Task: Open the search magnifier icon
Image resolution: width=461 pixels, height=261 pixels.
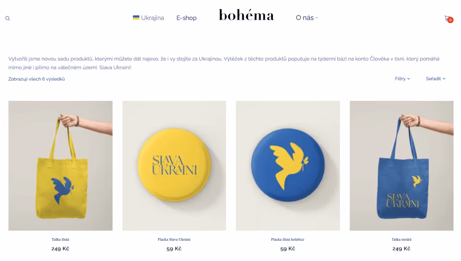Action: point(8,18)
